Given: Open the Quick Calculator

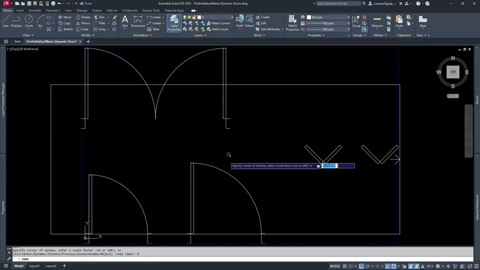Looking at the screenshot, I should point(389,29).
